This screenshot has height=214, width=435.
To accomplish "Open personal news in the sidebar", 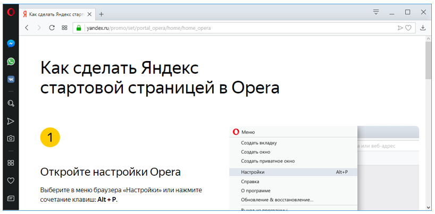I will coord(11,199).
